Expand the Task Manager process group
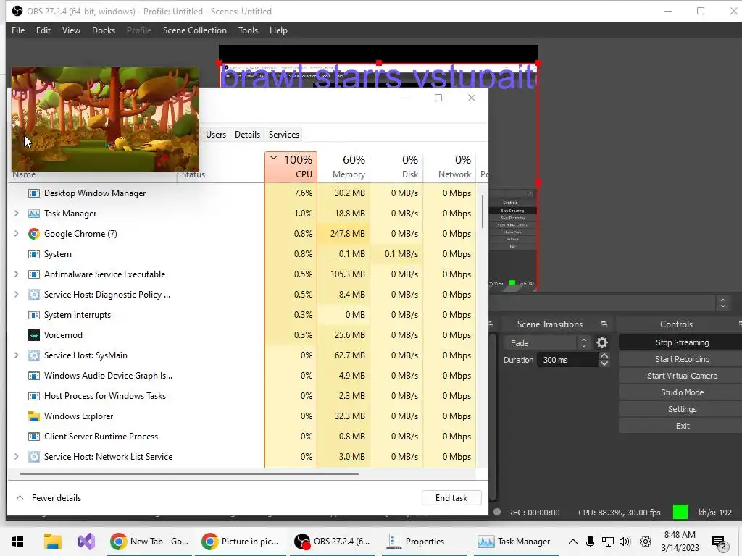The image size is (742, 556). 17,214
